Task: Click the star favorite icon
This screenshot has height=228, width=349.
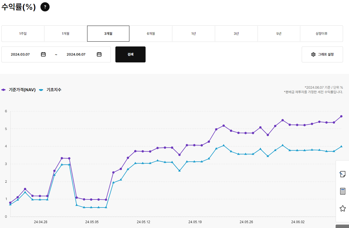Action: (x=343, y=208)
